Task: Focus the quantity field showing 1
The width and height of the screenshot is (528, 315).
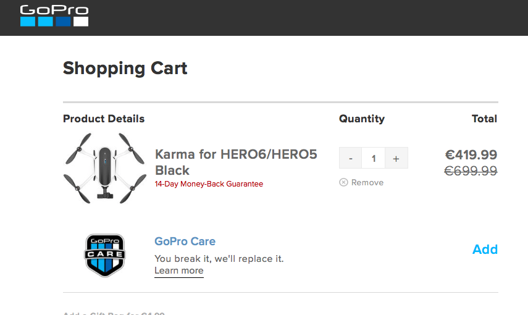Action: tap(374, 157)
